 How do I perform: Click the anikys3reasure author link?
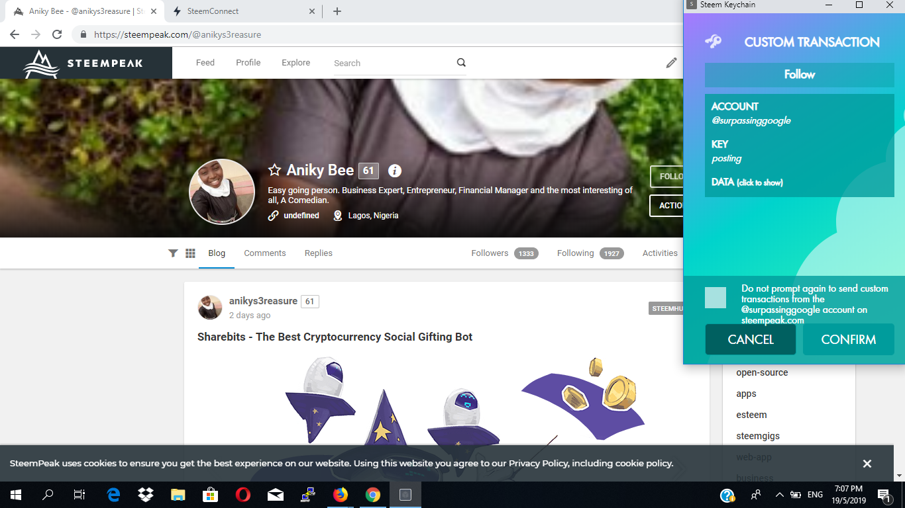click(263, 301)
